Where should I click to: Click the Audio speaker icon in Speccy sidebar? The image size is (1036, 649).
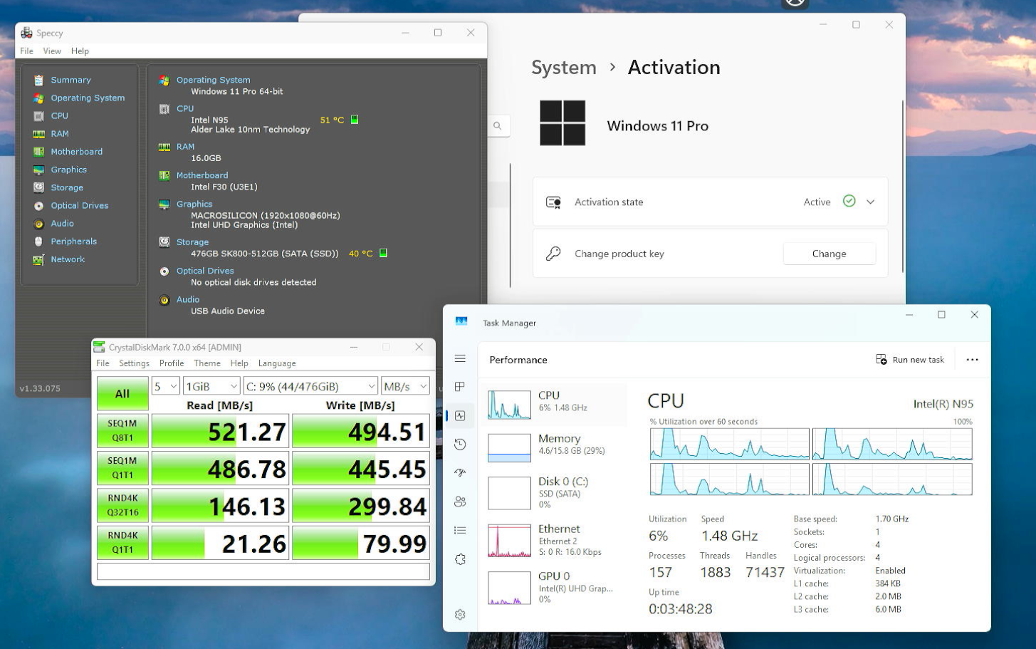coord(38,224)
